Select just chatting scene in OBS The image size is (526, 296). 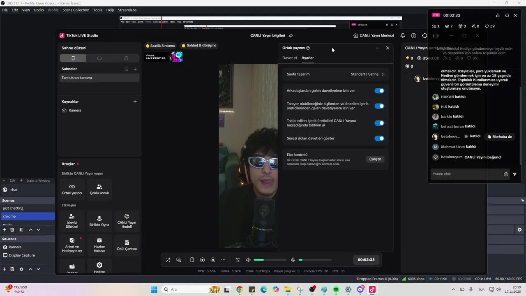point(28,208)
